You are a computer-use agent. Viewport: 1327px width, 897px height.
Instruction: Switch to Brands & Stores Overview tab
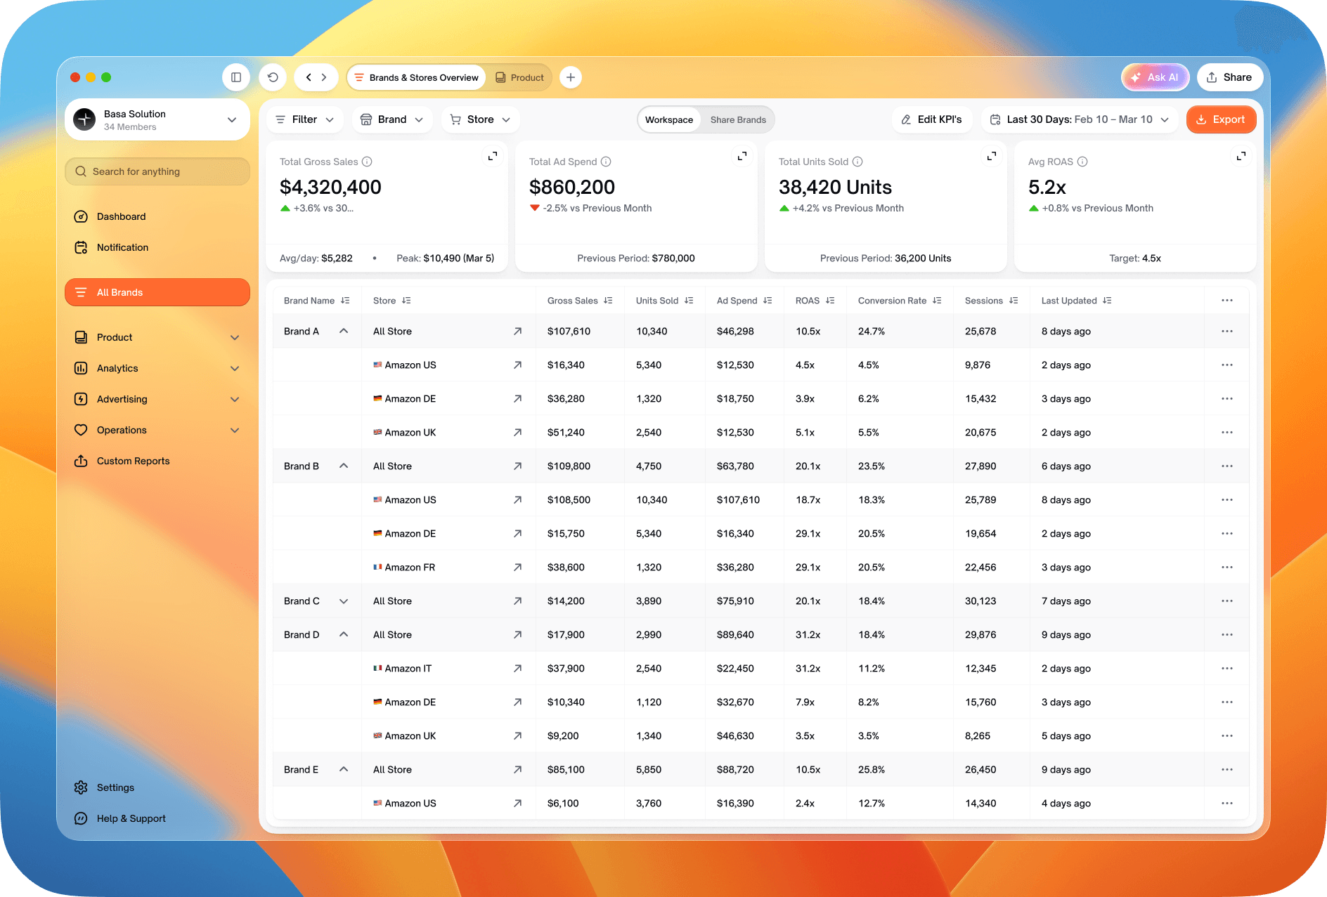tap(416, 77)
